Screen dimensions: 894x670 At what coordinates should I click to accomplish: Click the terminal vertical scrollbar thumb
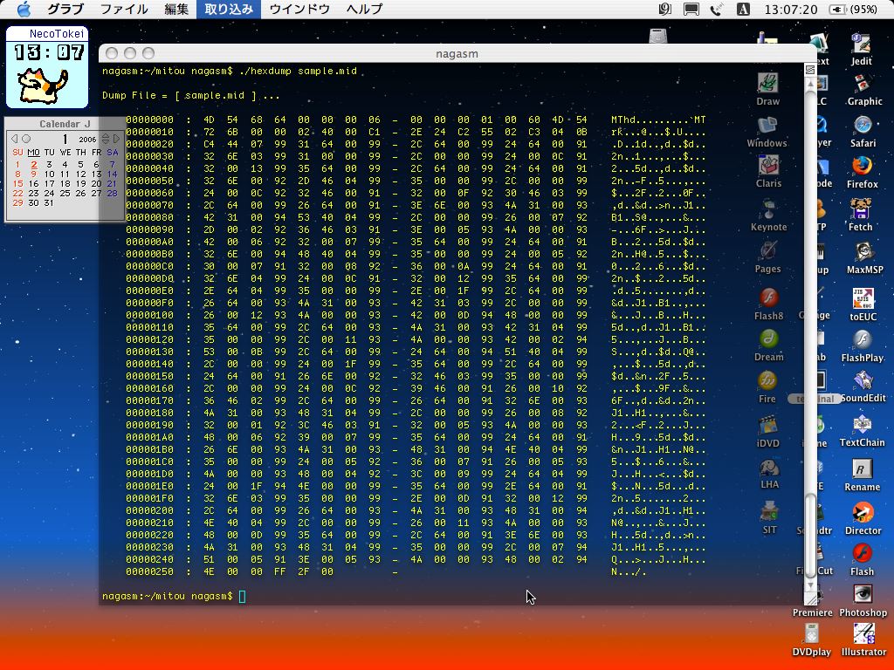[x=809, y=537]
